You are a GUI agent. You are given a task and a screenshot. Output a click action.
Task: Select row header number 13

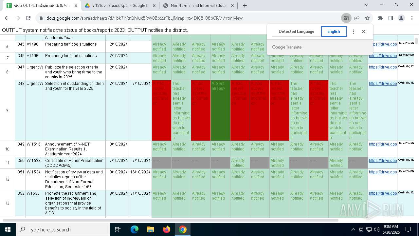pyautogui.click(x=7, y=203)
